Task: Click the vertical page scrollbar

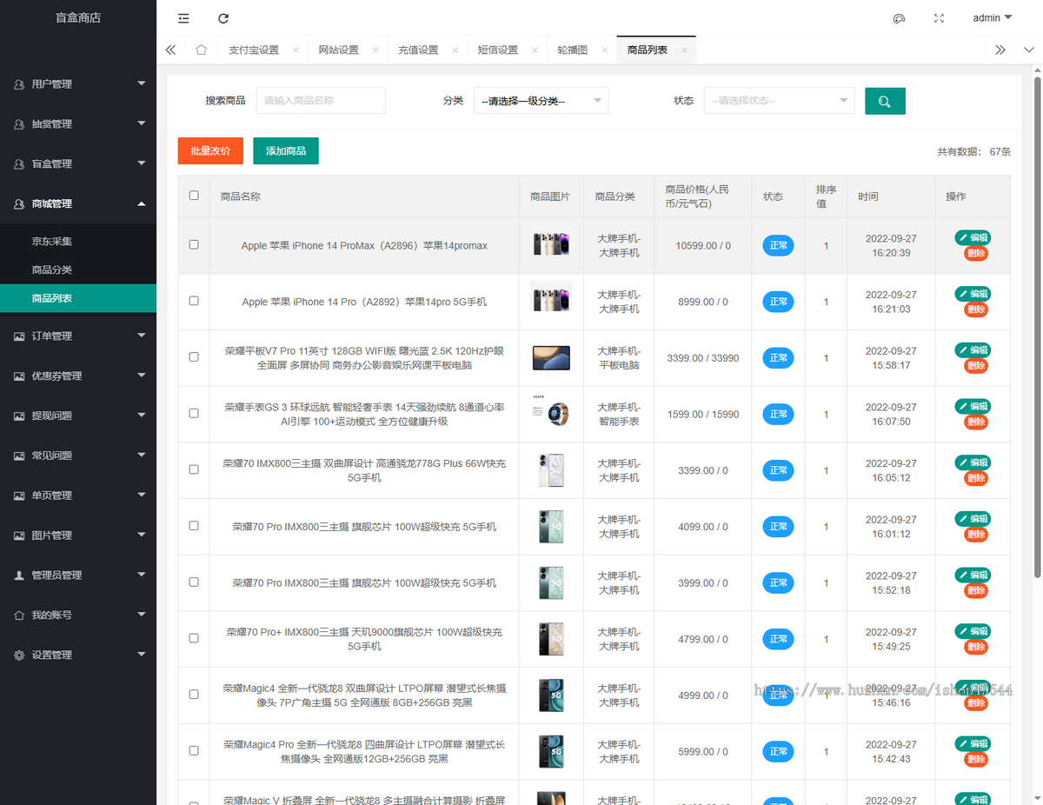Action: 1037,326
